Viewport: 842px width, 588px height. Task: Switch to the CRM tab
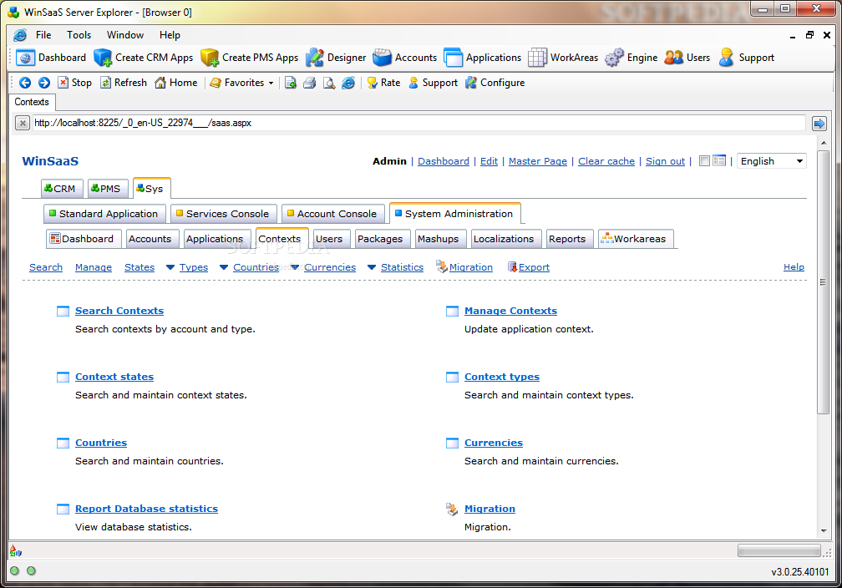point(62,189)
